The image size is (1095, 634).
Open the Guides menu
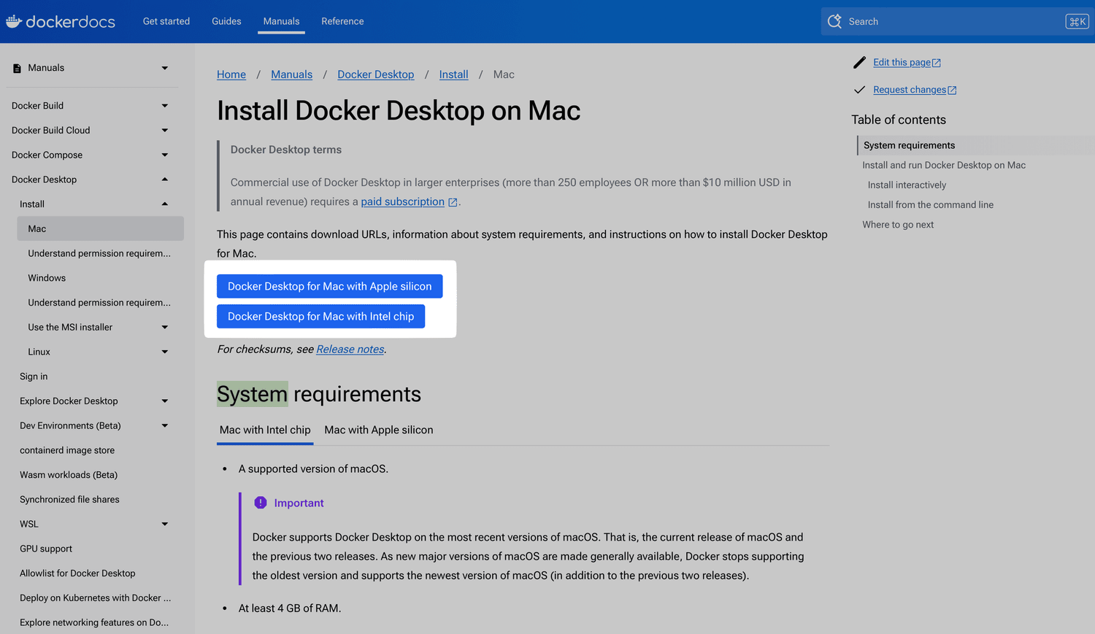[x=226, y=21]
